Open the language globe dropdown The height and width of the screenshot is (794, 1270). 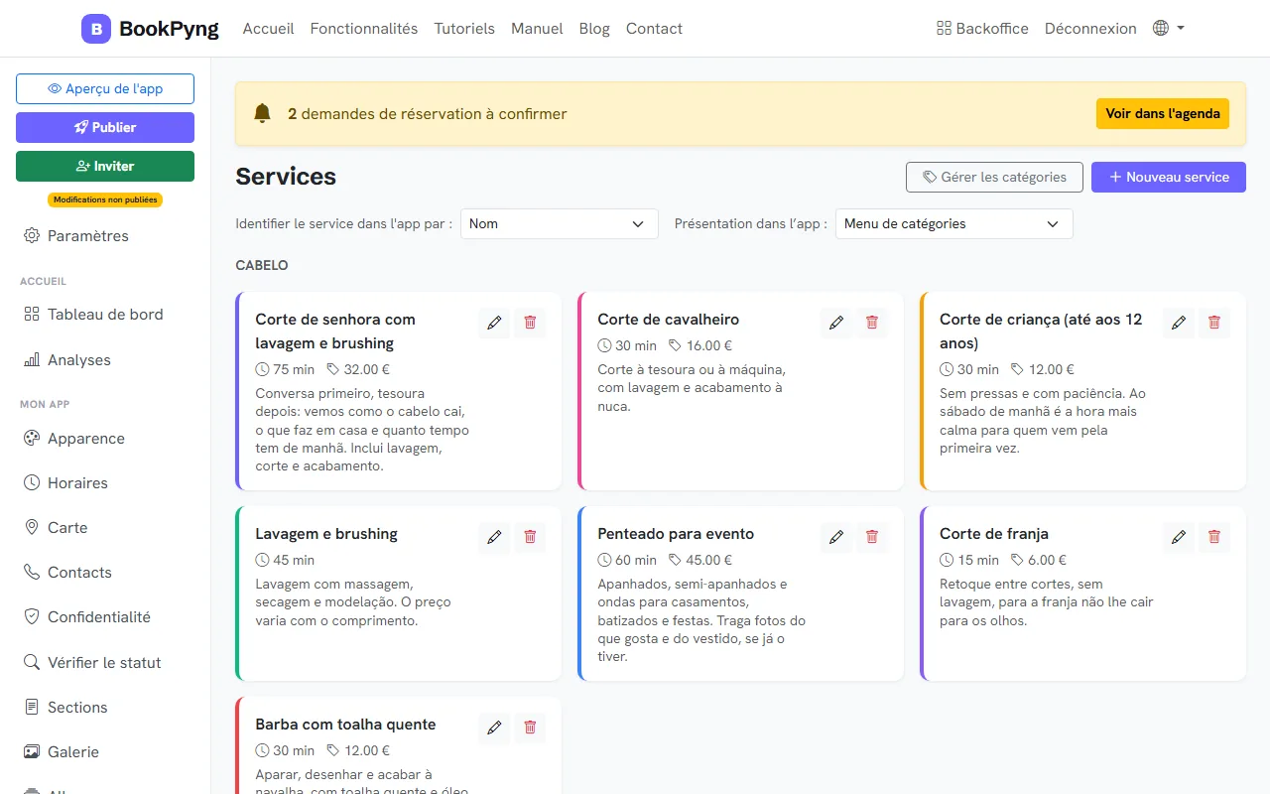1169,29
